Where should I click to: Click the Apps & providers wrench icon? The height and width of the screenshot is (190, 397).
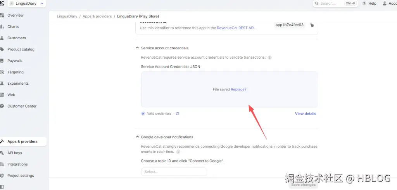pos(2,141)
